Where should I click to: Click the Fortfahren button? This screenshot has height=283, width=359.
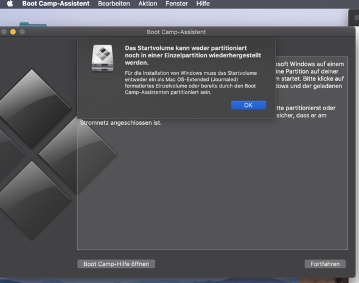(325, 264)
